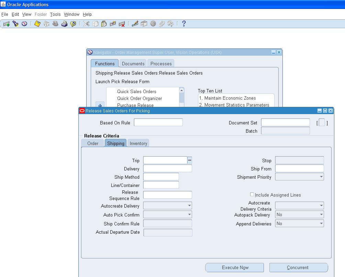Open the Documents tab in Navigator
Screen dimensions: 345x277
[133, 64]
